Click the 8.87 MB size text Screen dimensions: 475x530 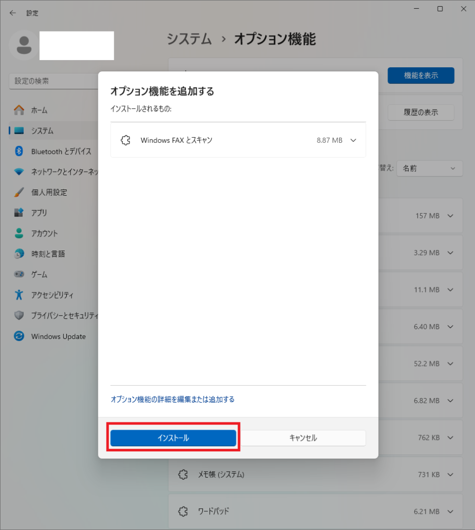point(330,140)
